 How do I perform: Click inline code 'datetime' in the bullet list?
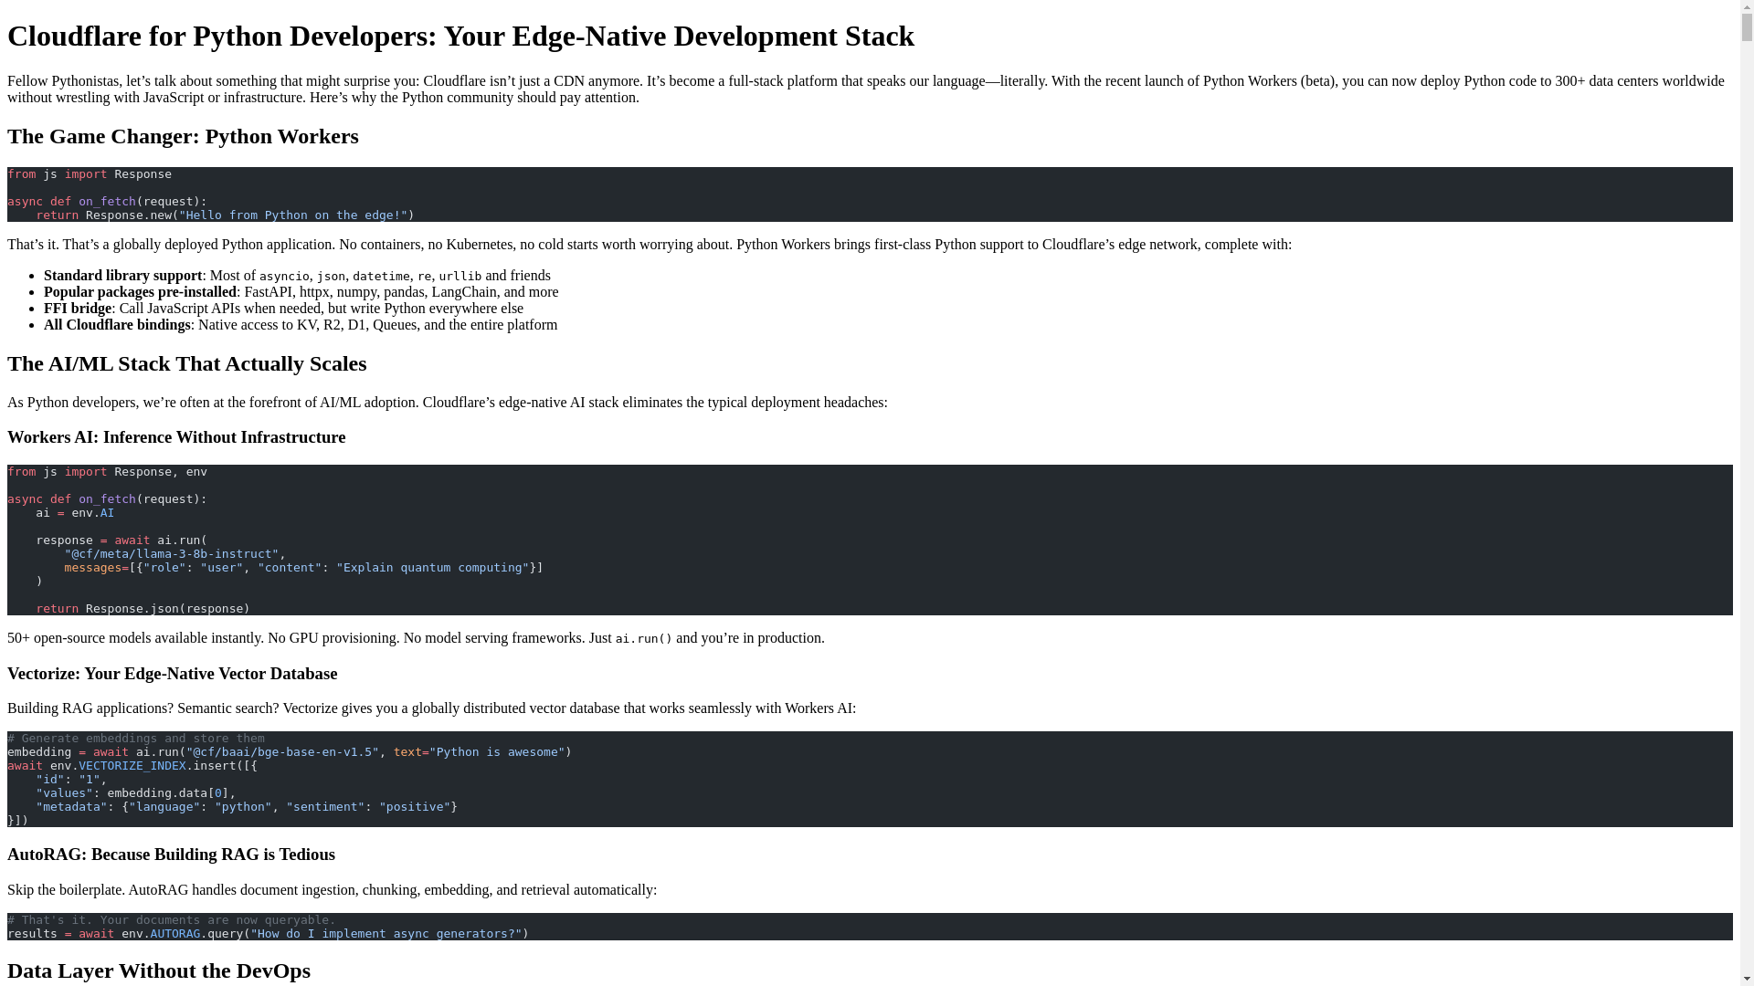[381, 277]
